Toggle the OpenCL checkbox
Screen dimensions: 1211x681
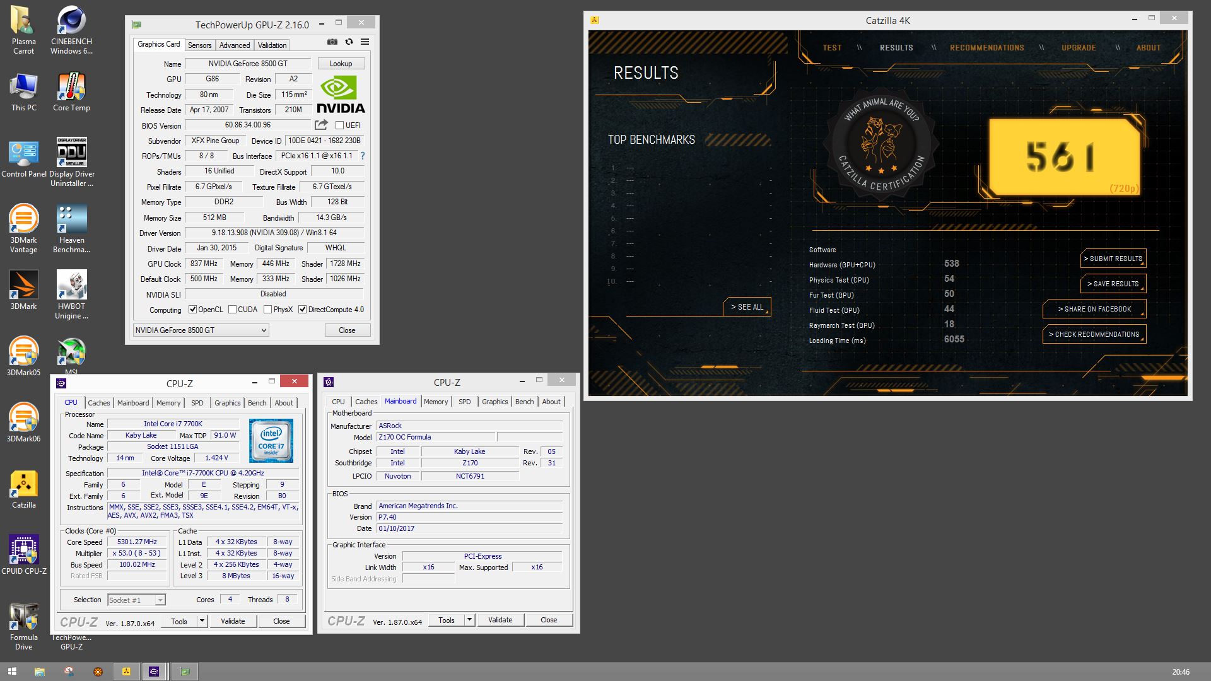(x=193, y=310)
